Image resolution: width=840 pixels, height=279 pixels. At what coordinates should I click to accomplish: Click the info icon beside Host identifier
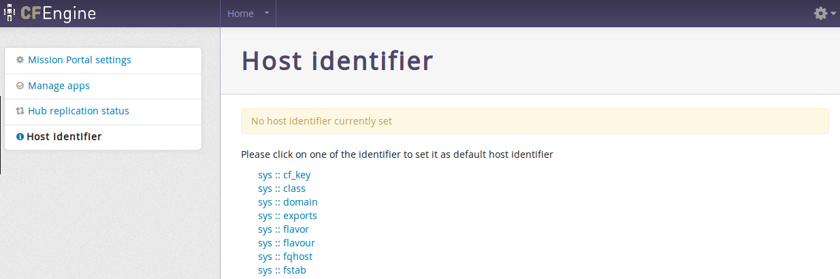[x=20, y=137]
